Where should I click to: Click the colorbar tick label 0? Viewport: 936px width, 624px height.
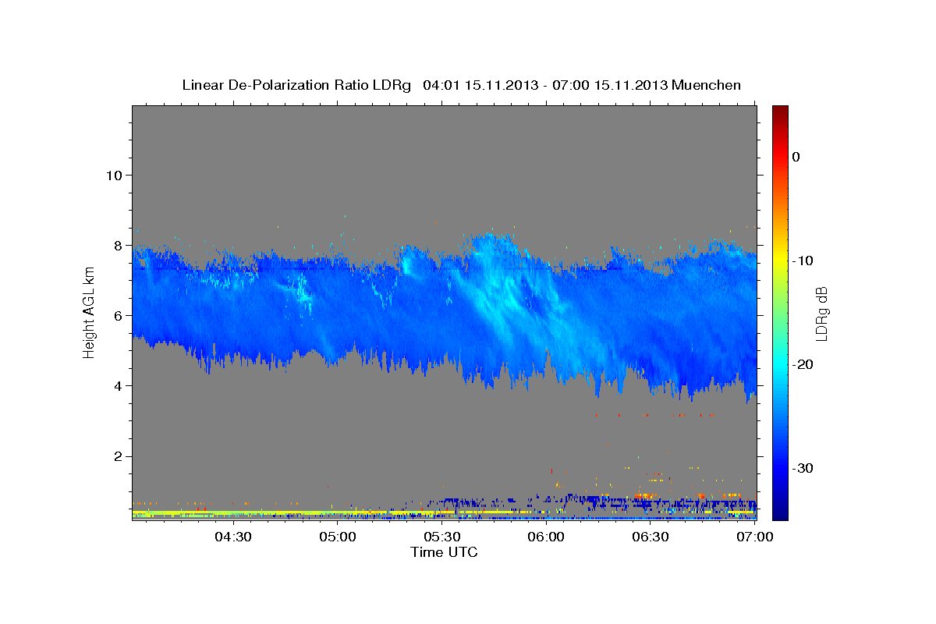point(796,157)
